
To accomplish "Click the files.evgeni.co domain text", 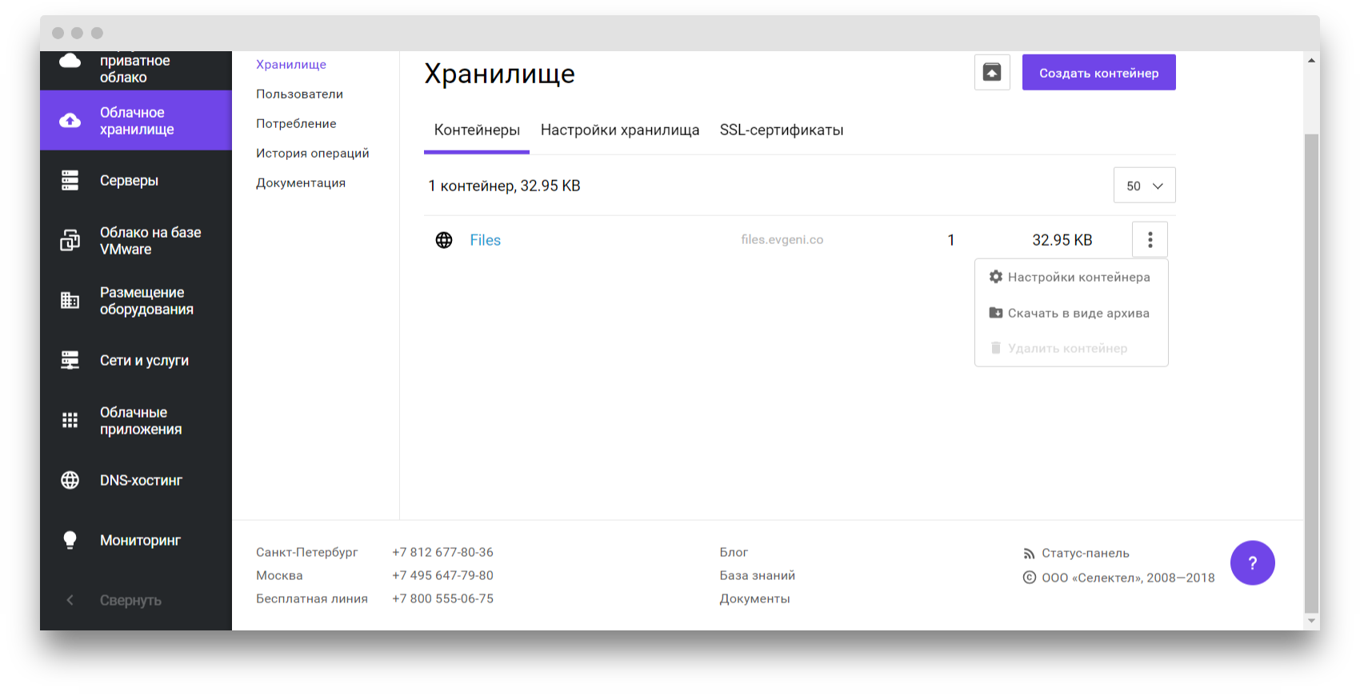I will coord(782,240).
